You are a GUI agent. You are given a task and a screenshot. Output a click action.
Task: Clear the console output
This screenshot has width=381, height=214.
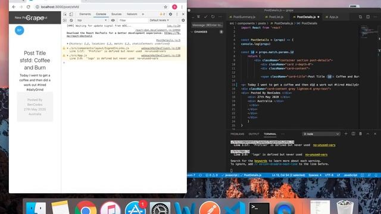tap(71, 20)
